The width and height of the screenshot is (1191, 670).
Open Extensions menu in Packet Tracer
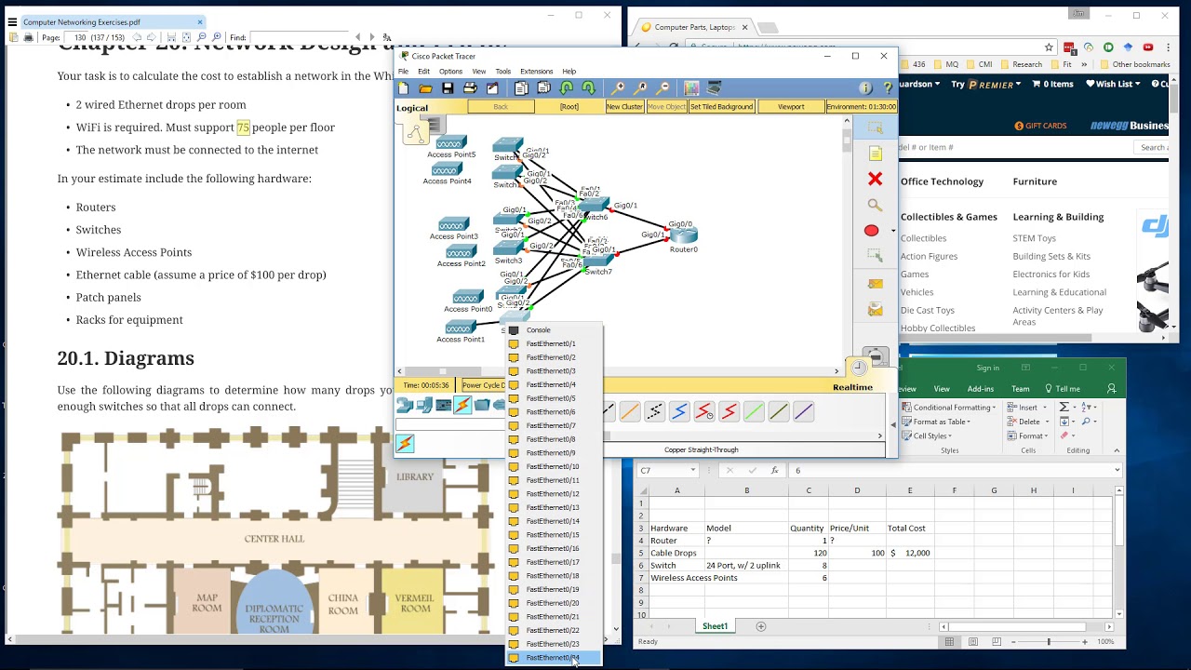point(536,71)
